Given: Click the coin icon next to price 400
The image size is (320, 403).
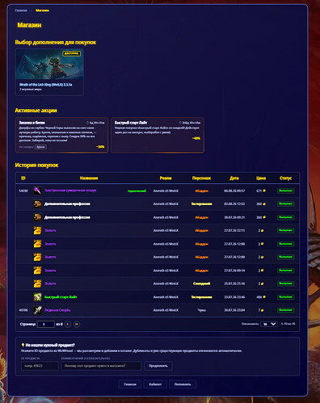Looking at the screenshot, I should pos(264,297).
